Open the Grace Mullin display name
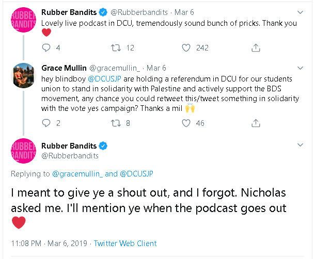This screenshot has height=259, width=315. [65, 68]
